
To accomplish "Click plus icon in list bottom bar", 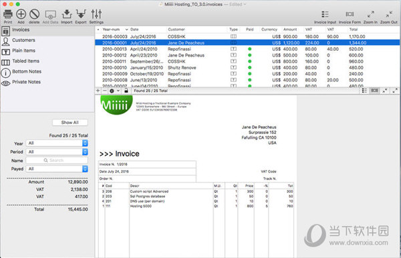I will tap(98, 91).
